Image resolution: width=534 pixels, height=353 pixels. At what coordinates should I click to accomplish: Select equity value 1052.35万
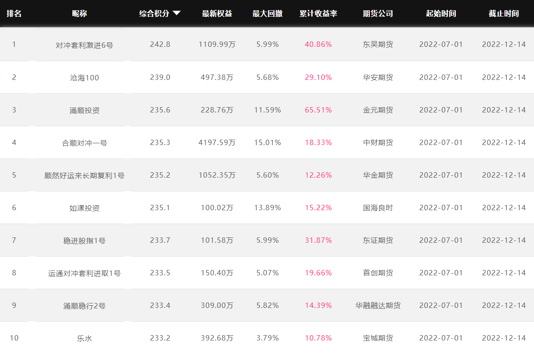pos(217,175)
